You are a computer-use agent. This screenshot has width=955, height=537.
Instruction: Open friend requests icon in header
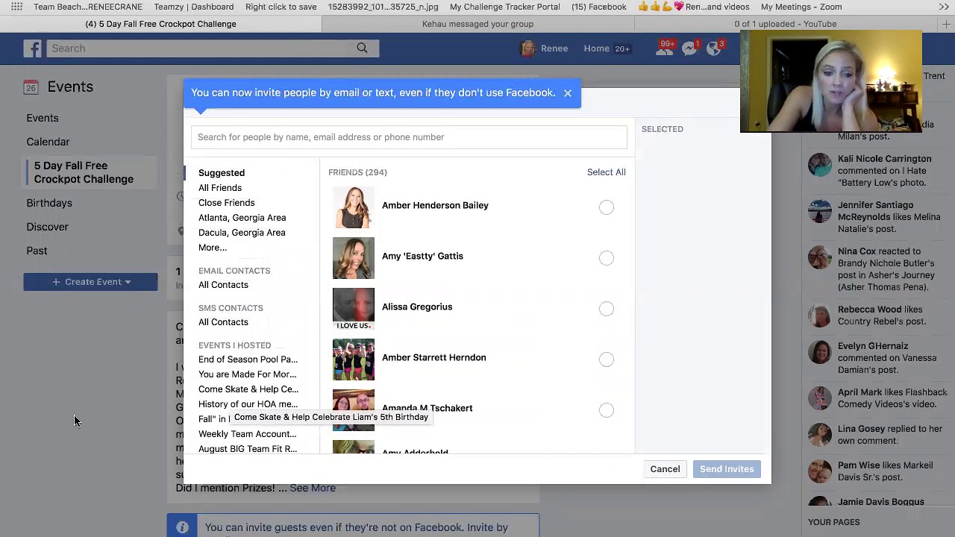pos(664,48)
